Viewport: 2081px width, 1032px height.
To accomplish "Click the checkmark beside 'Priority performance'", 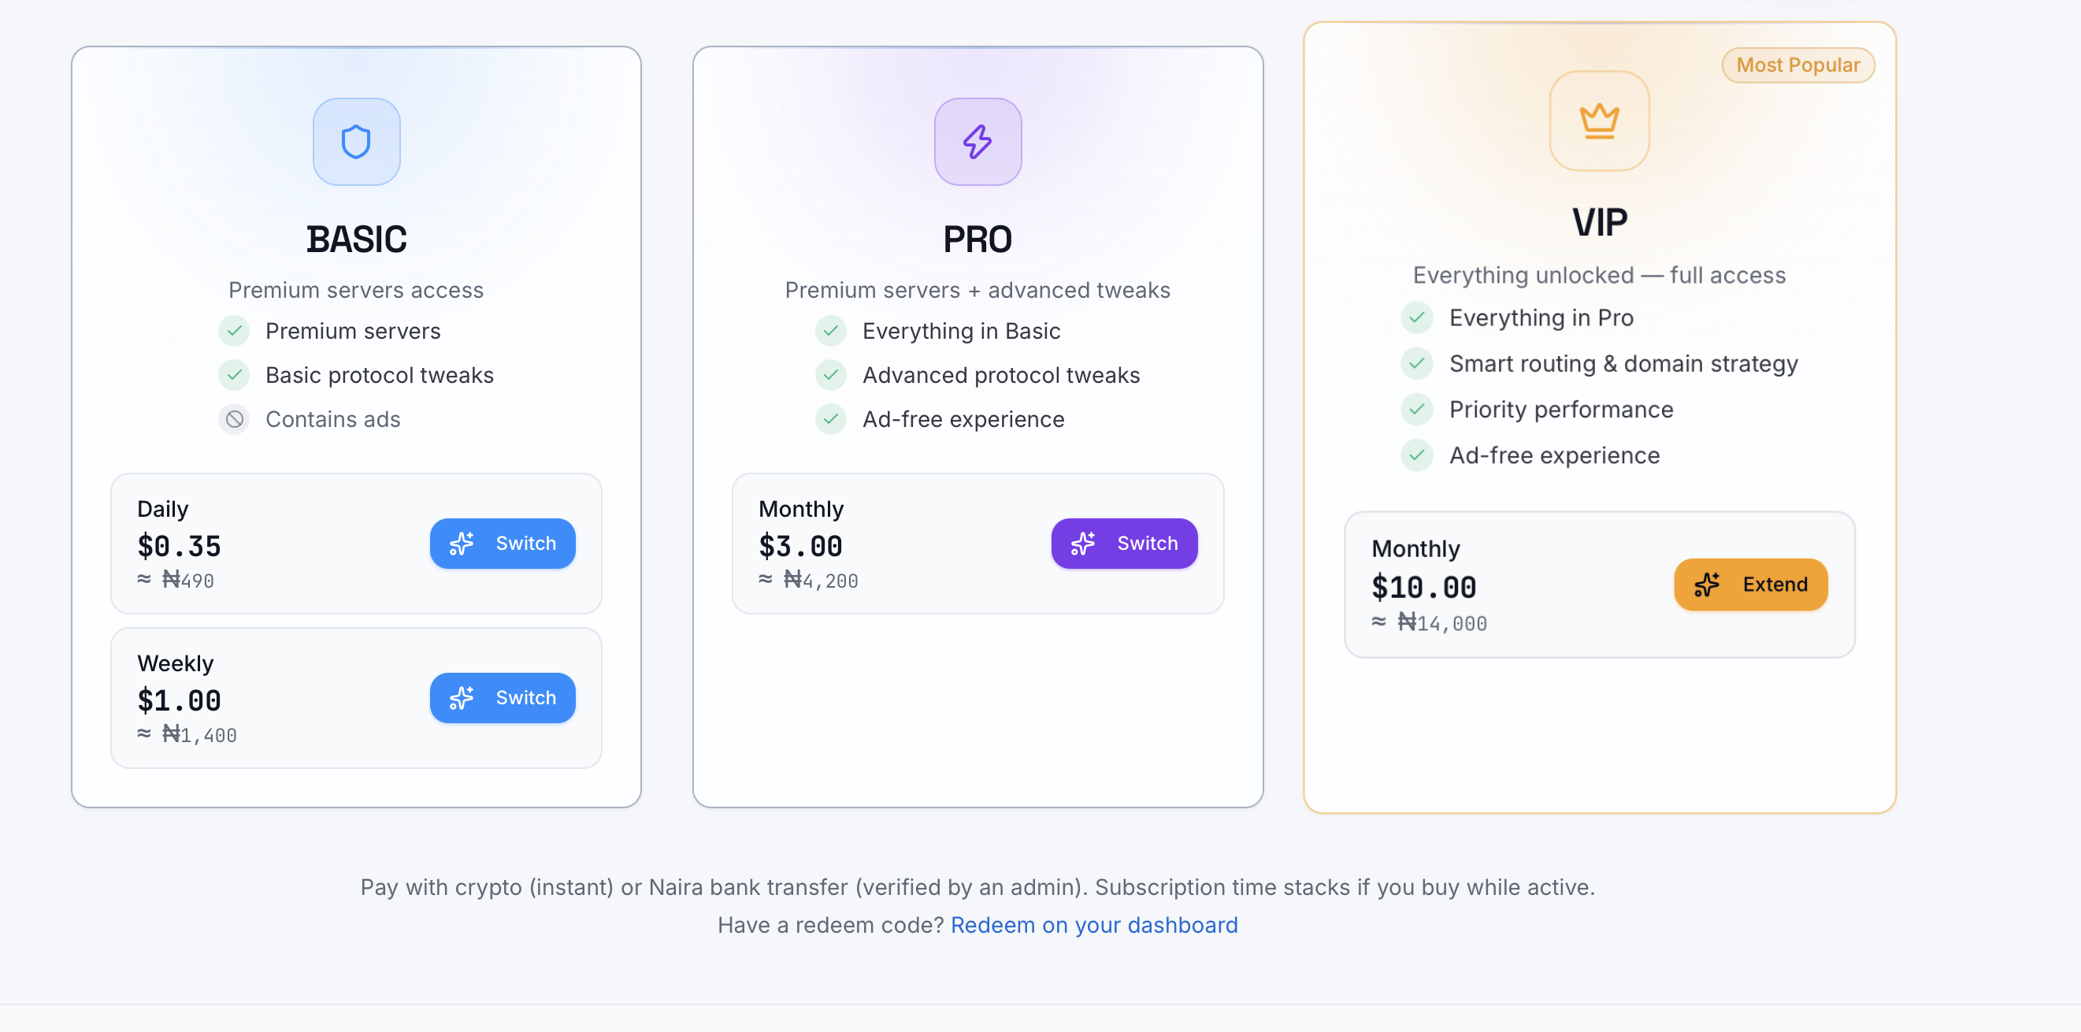I will click(1416, 409).
